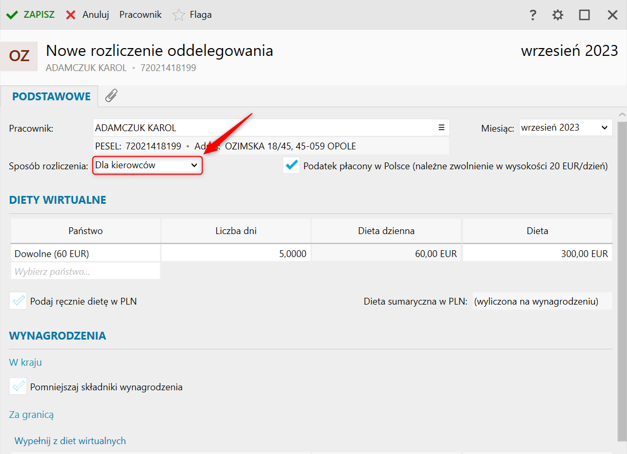
Task: Close the window with the X icon
Action: coord(612,15)
